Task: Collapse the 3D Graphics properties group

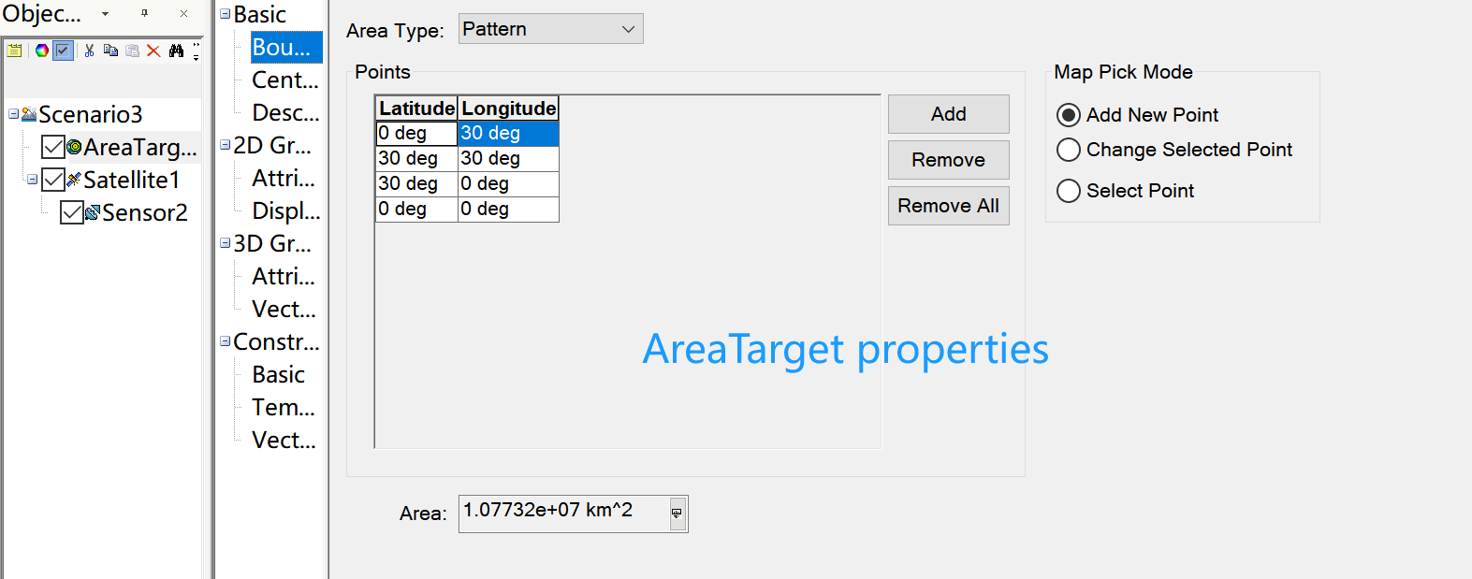Action: pos(226,243)
